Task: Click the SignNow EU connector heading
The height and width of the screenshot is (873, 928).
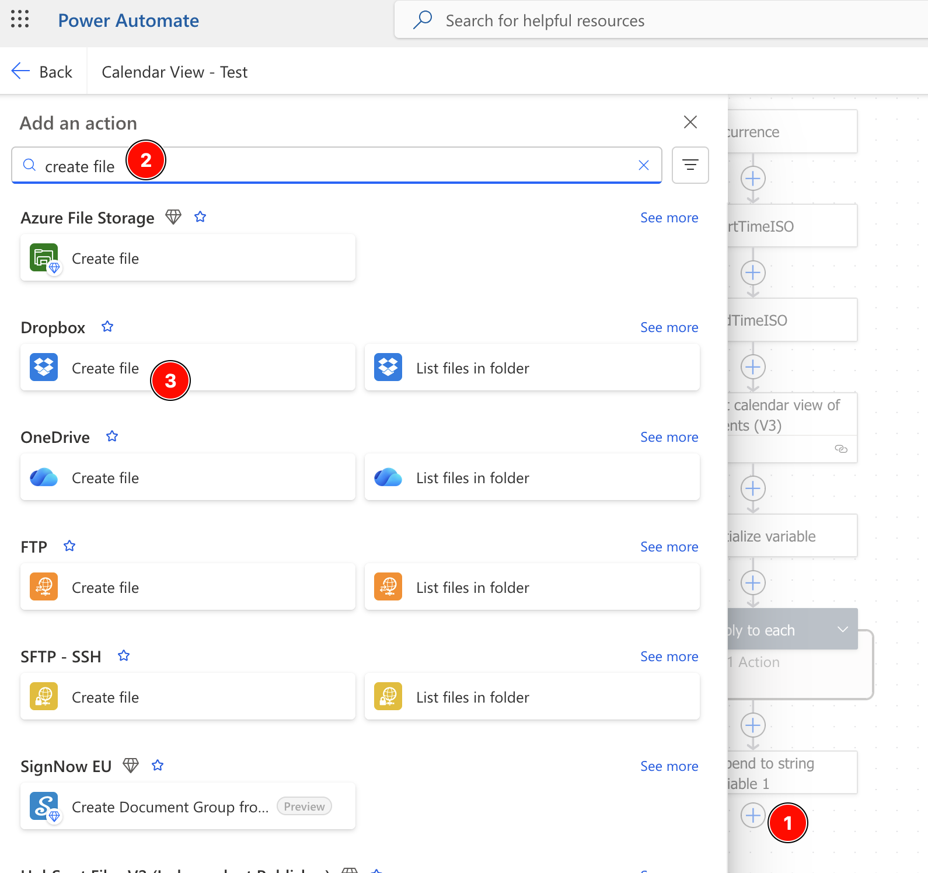Action: tap(66, 766)
